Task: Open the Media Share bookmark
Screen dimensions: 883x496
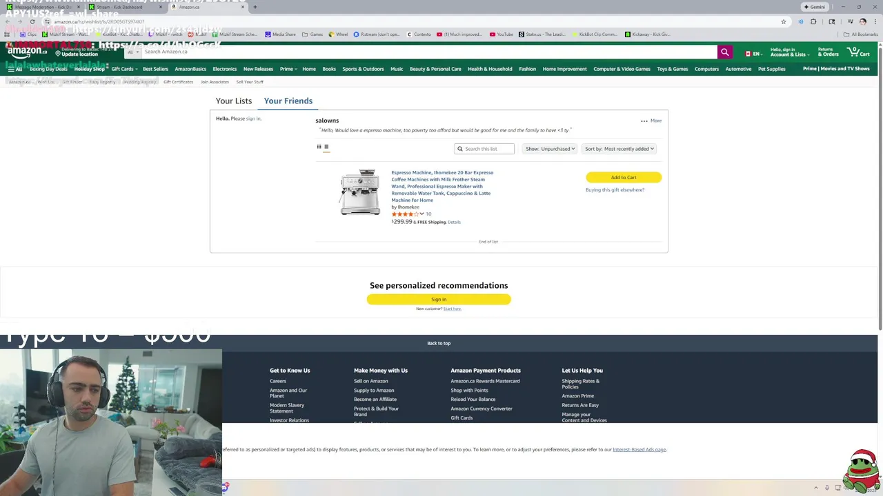Action: tap(281, 34)
